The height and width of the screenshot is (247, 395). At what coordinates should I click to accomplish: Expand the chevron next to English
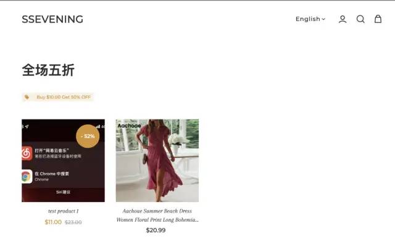(323, 19)
